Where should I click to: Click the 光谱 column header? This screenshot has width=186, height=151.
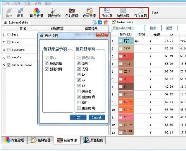[x=157, y=34]
